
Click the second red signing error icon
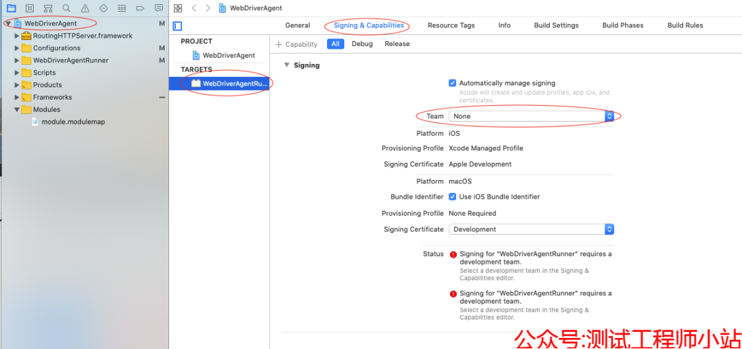click(x=453, y=293)
